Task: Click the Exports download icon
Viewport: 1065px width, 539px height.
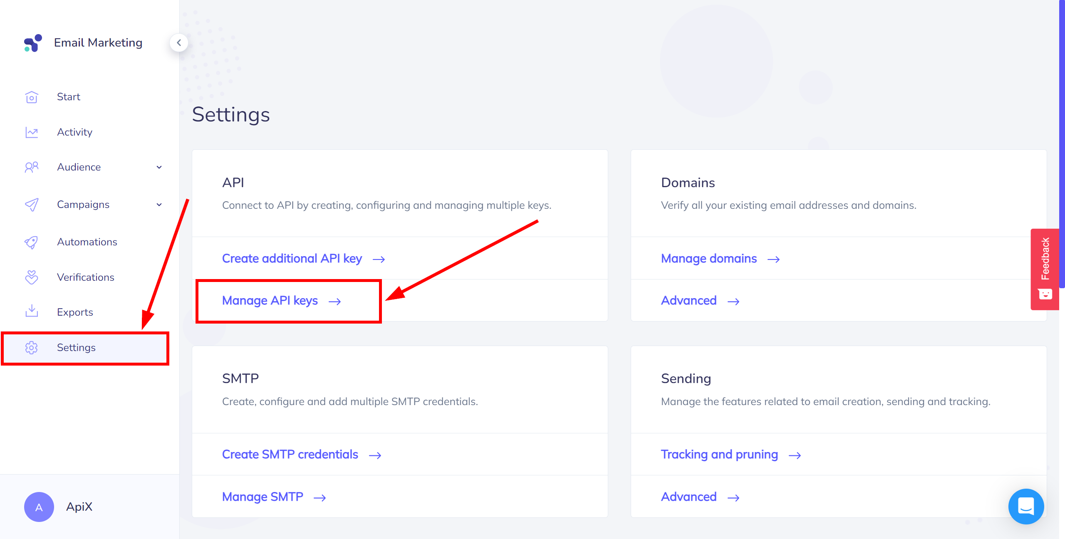Action: (32, 312)
